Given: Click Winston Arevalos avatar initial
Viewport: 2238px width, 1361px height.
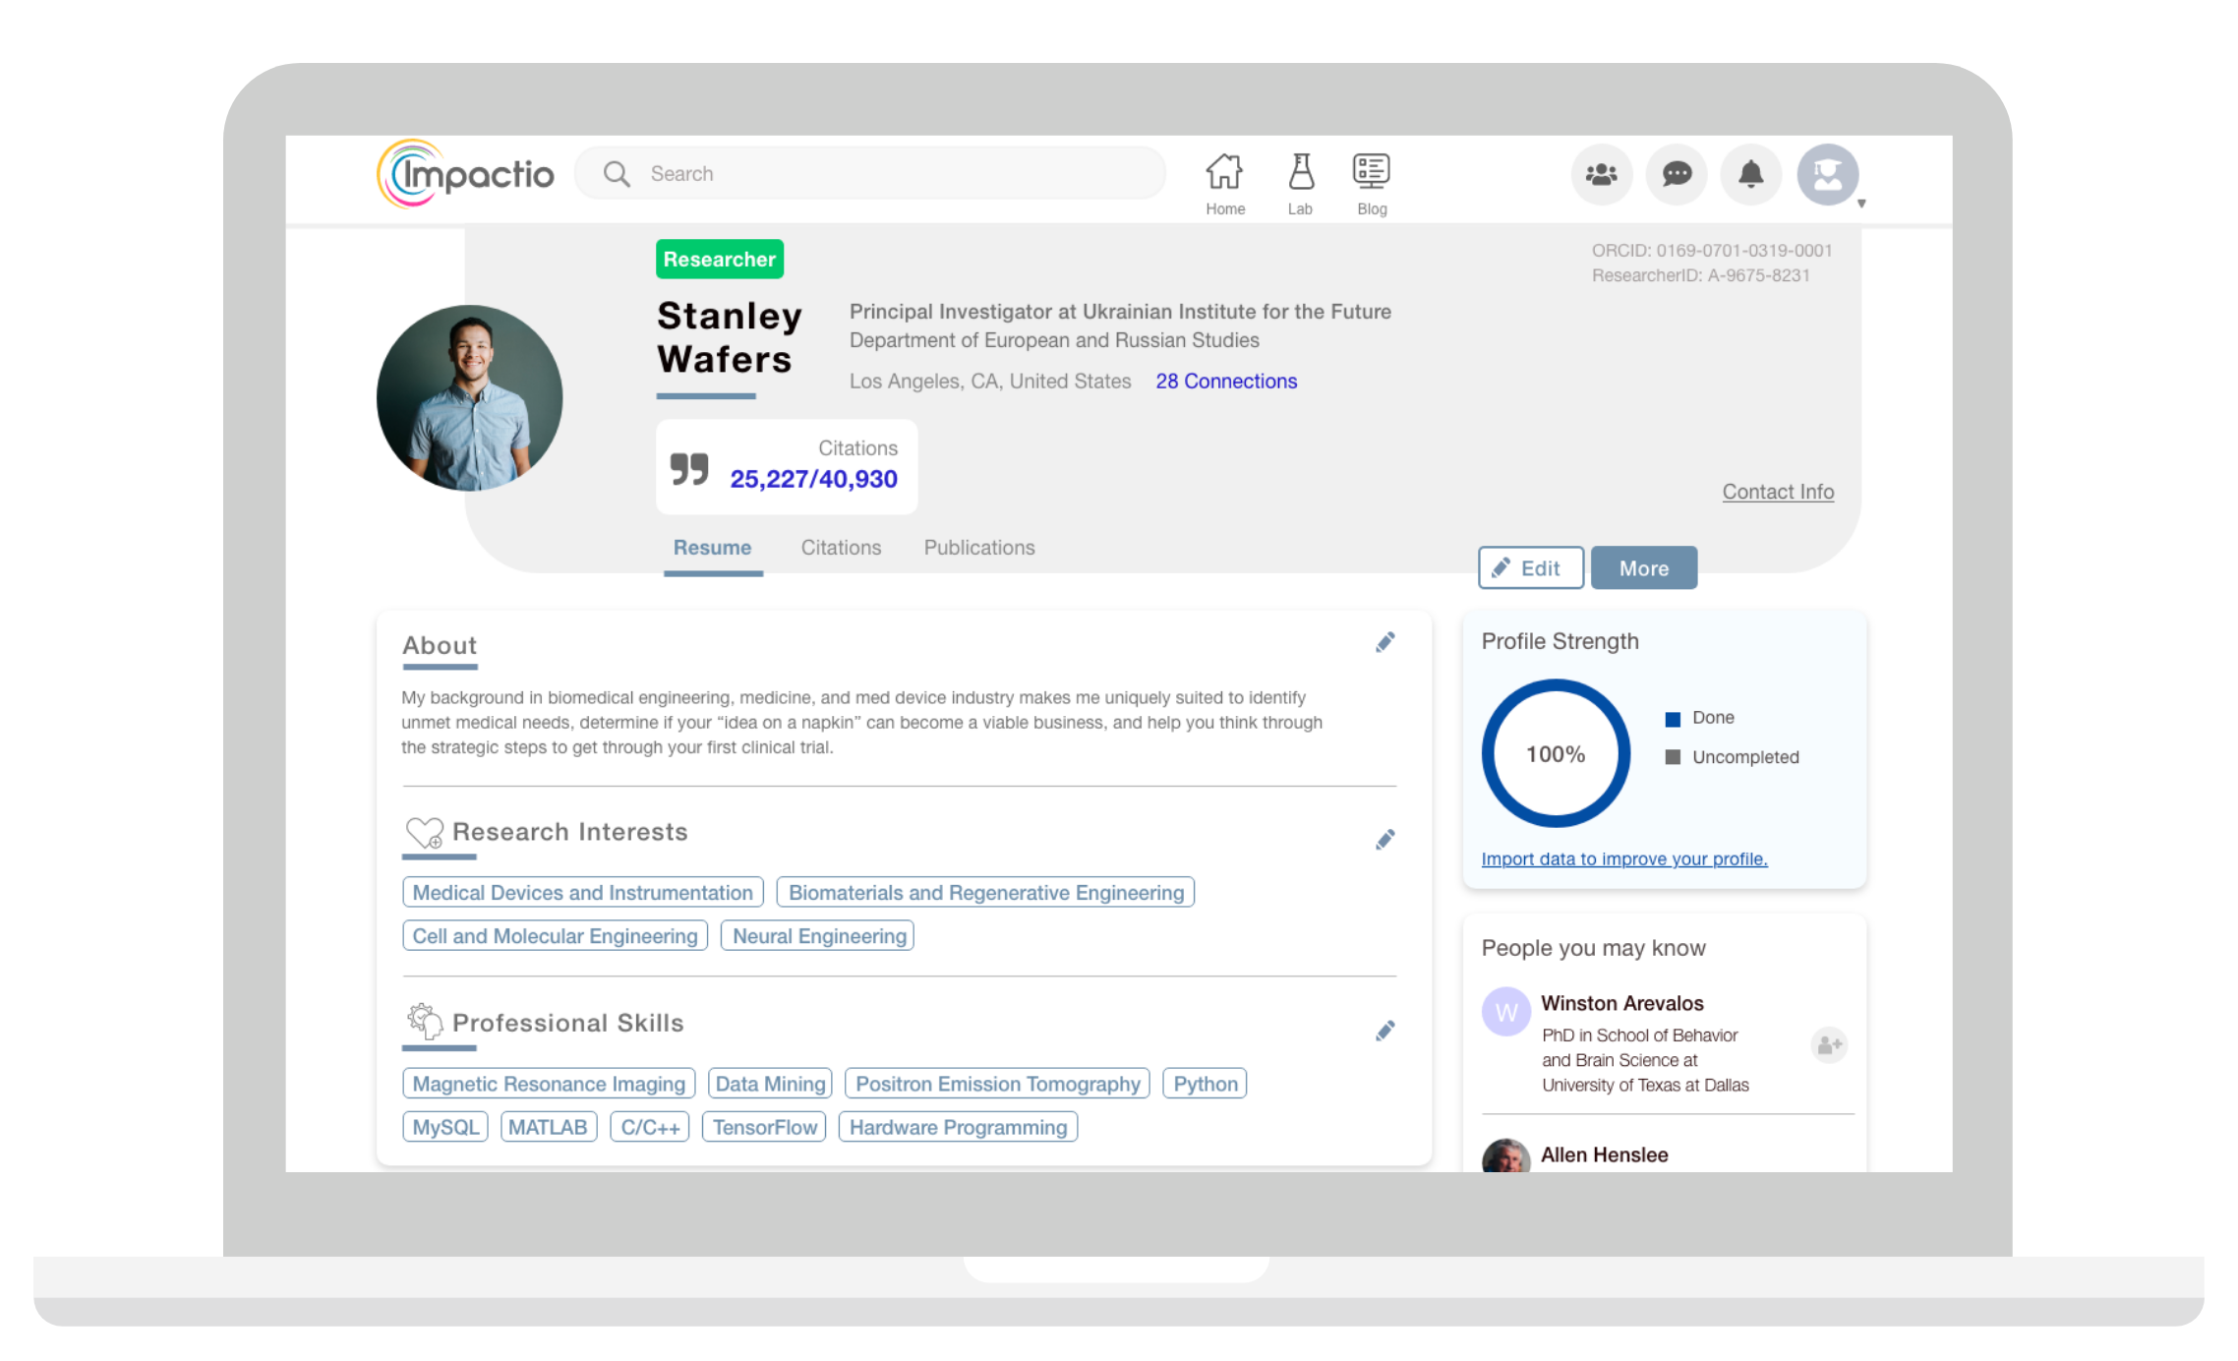Looking at the screenshot, I should (x=1506, y=1012).
